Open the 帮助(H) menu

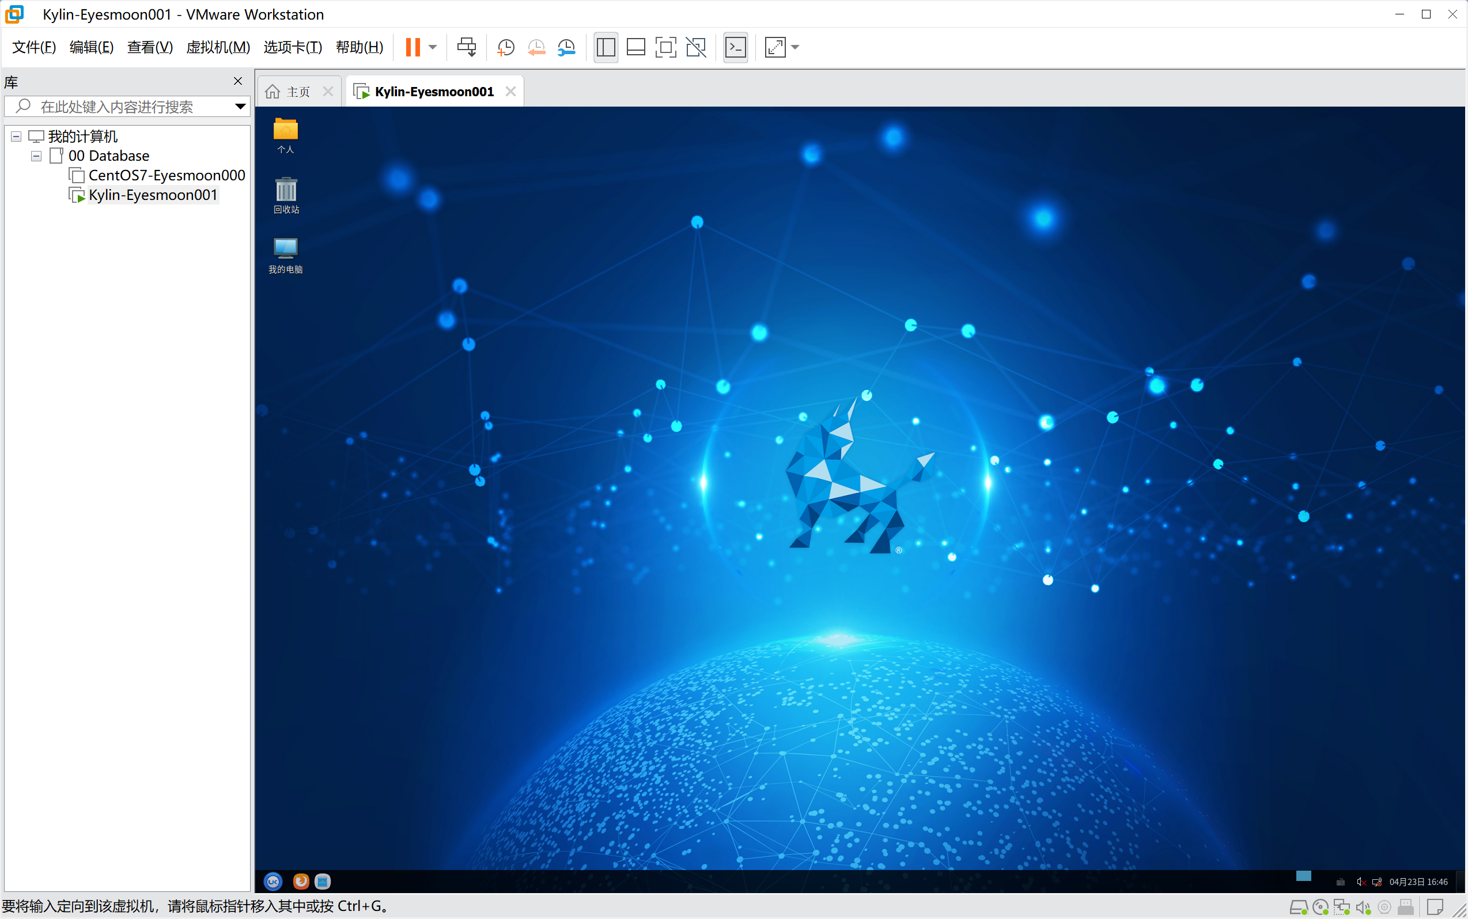[360, 47]
